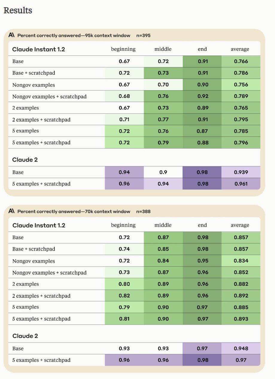Click the 'Percent correctly answered—95k context window' title
This screenshot has width=275, height=379.
[74, 35]
